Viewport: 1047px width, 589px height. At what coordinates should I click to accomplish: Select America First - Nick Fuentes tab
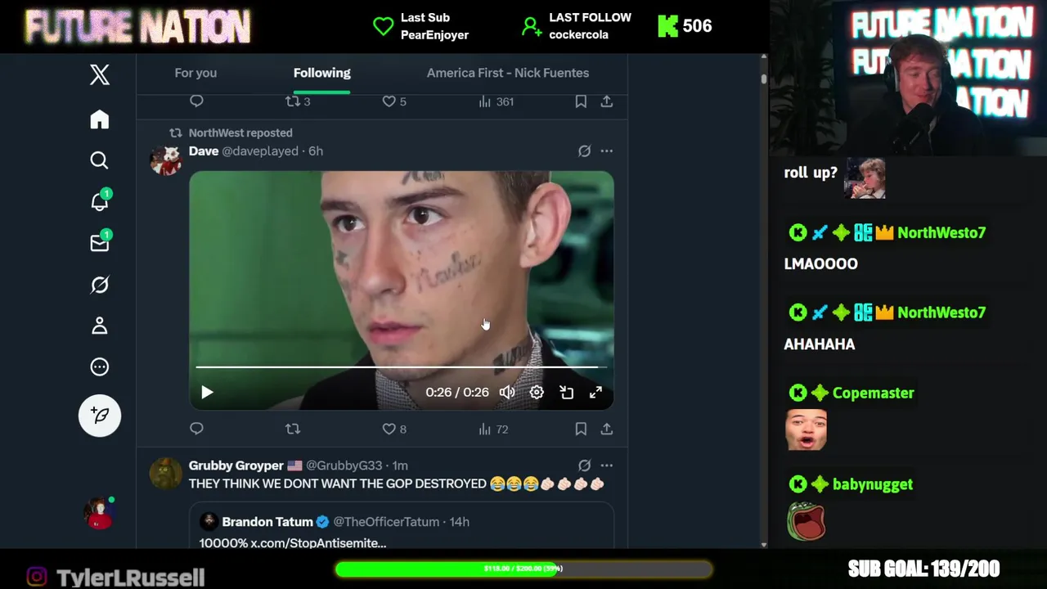coord(508,73)
